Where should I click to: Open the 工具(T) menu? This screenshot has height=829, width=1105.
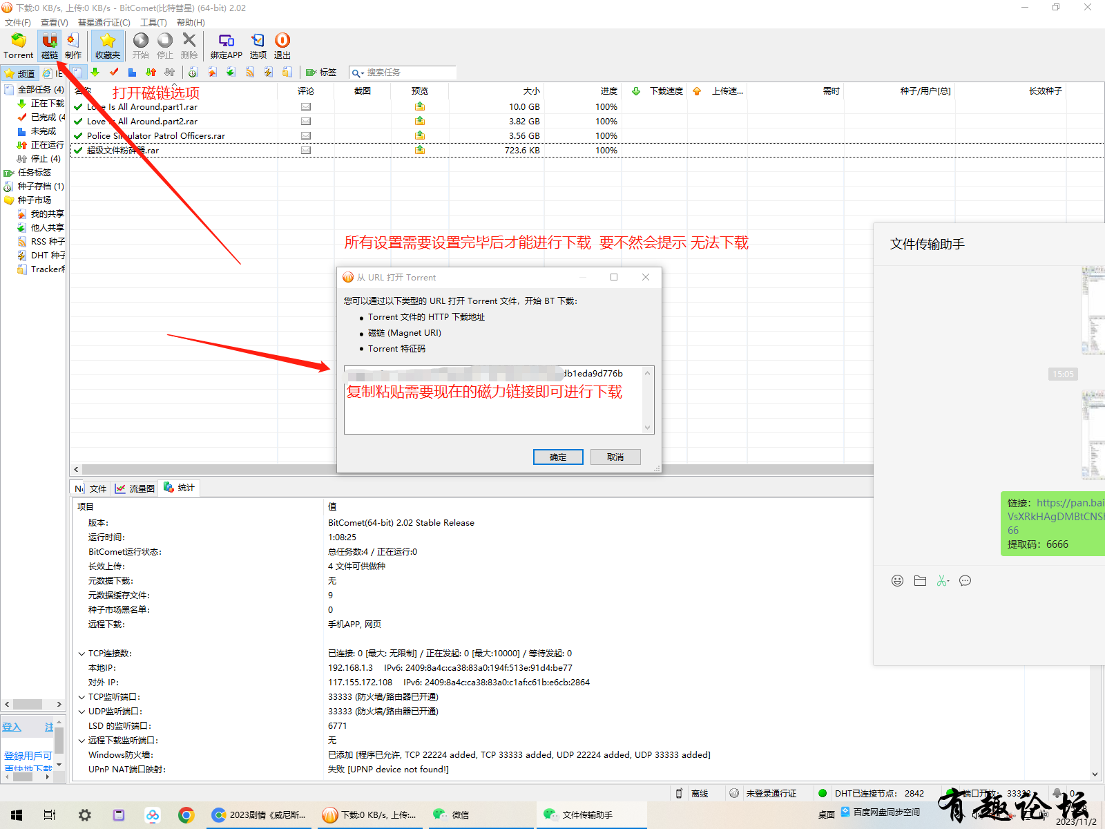(153, 23)
